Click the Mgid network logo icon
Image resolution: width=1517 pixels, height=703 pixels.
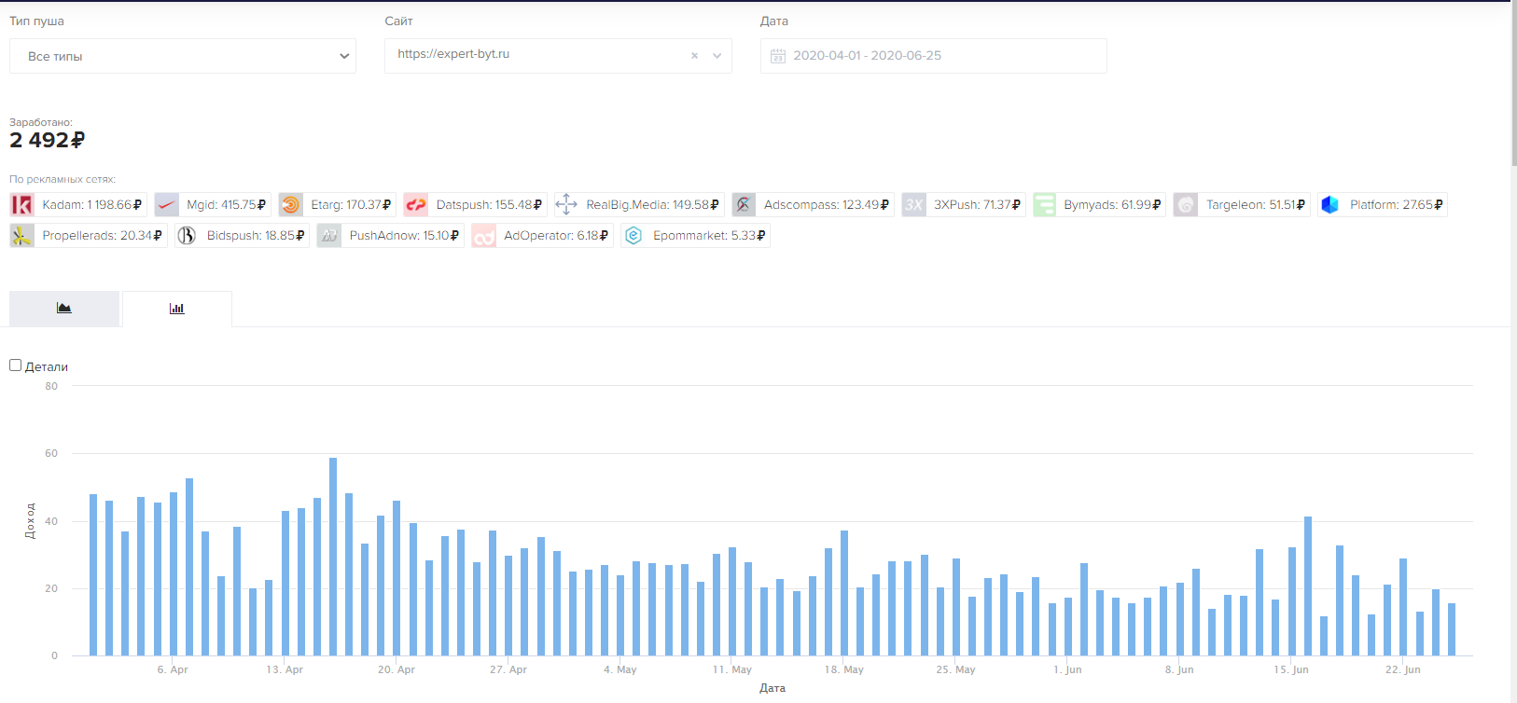[167, 205]
